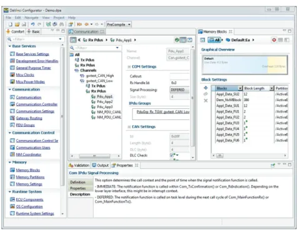Click the blue add block diamond icon
The width and height of the screenshot is (298, 230).
[206, 87]
